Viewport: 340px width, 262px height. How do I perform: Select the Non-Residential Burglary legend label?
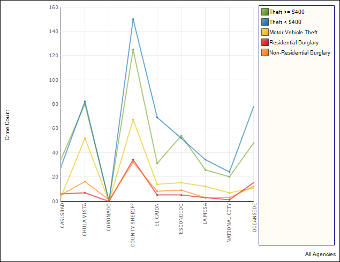click(x=300, y=53)
